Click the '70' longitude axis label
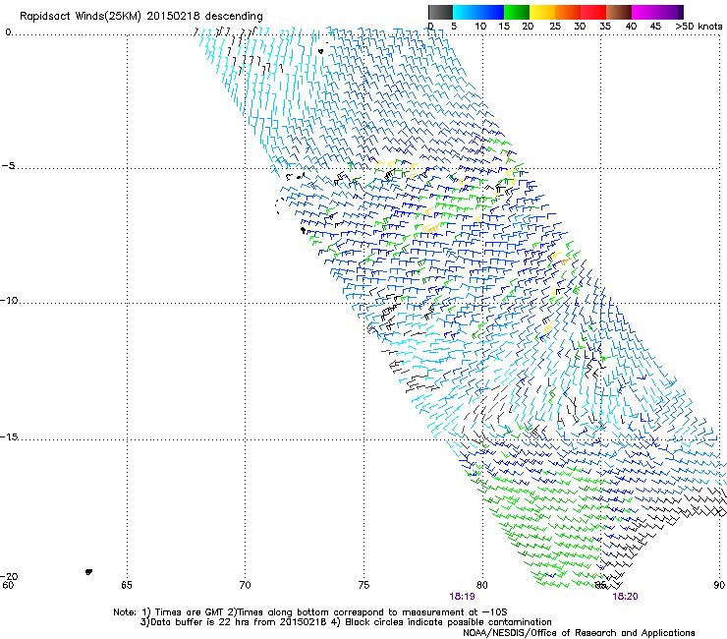This screenshot has height=639, width=727. tap(245, 585)
